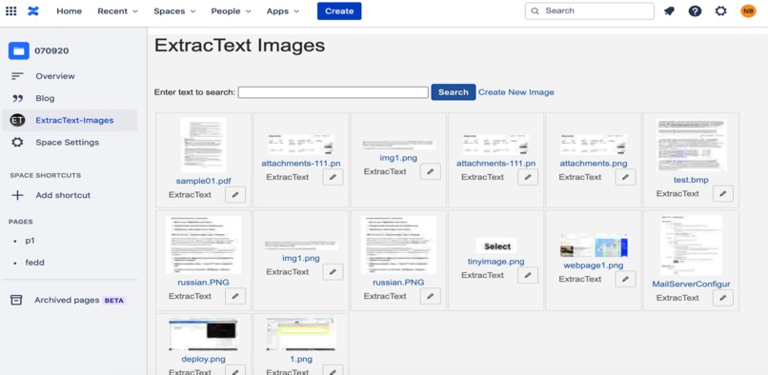768x375 pixels.
Task: Open the app switcher grid icon
Action: (x=10, y=10)
